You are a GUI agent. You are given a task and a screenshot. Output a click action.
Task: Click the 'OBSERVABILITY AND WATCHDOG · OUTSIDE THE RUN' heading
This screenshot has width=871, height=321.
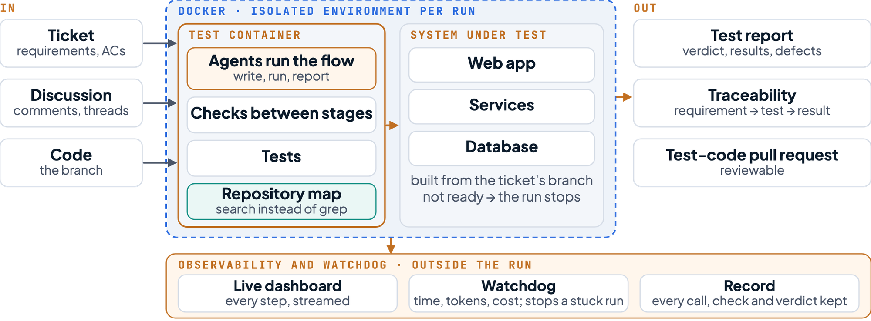(355, 265)
